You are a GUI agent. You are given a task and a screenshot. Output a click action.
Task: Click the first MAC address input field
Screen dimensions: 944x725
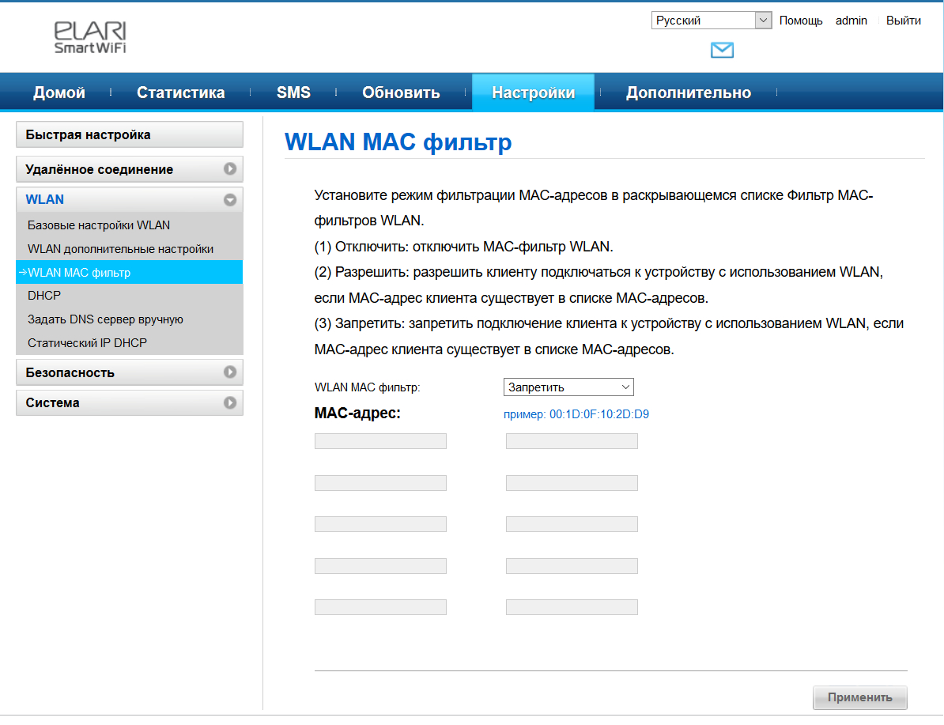pos(380,441)
